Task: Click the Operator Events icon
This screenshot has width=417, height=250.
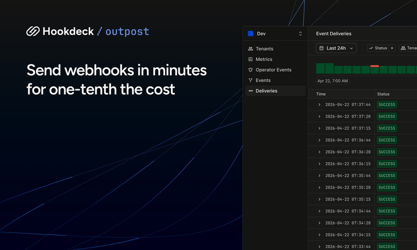Action: pyautogui.click(x=250, y=70)
